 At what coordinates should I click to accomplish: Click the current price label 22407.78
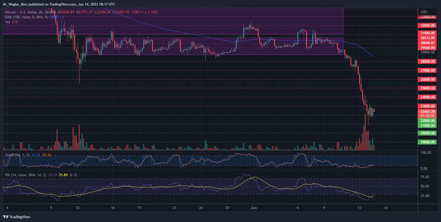(428, 111)
